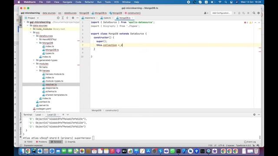Open the VCS menu
Viewport: 278px width, 156px height.
[x=116, y=2]
